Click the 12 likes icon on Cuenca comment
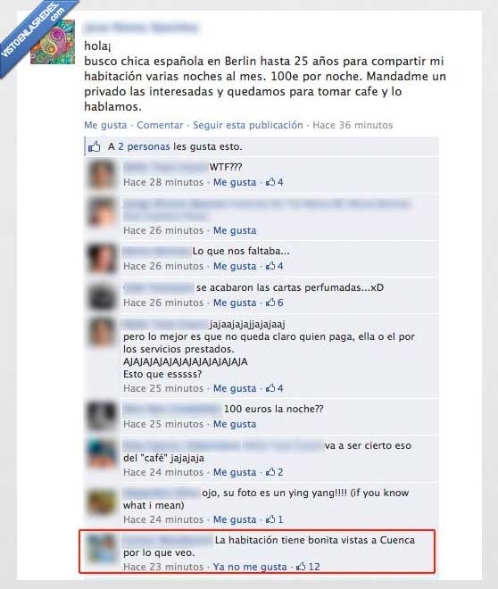This screenshot has width=498, height=589. click(308, 567)
